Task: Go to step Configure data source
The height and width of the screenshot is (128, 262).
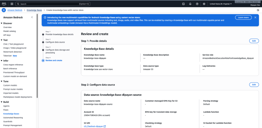Action: [x=55, y=42]
